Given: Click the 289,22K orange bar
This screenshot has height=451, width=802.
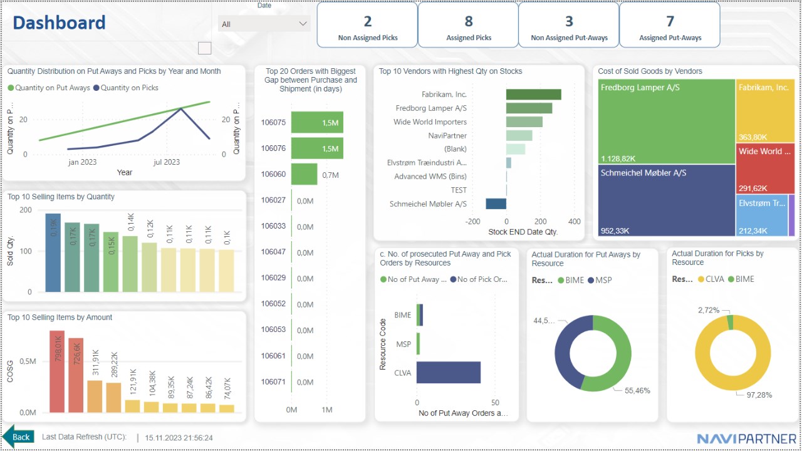Looking at the screenshot, I should coord(113,397).
